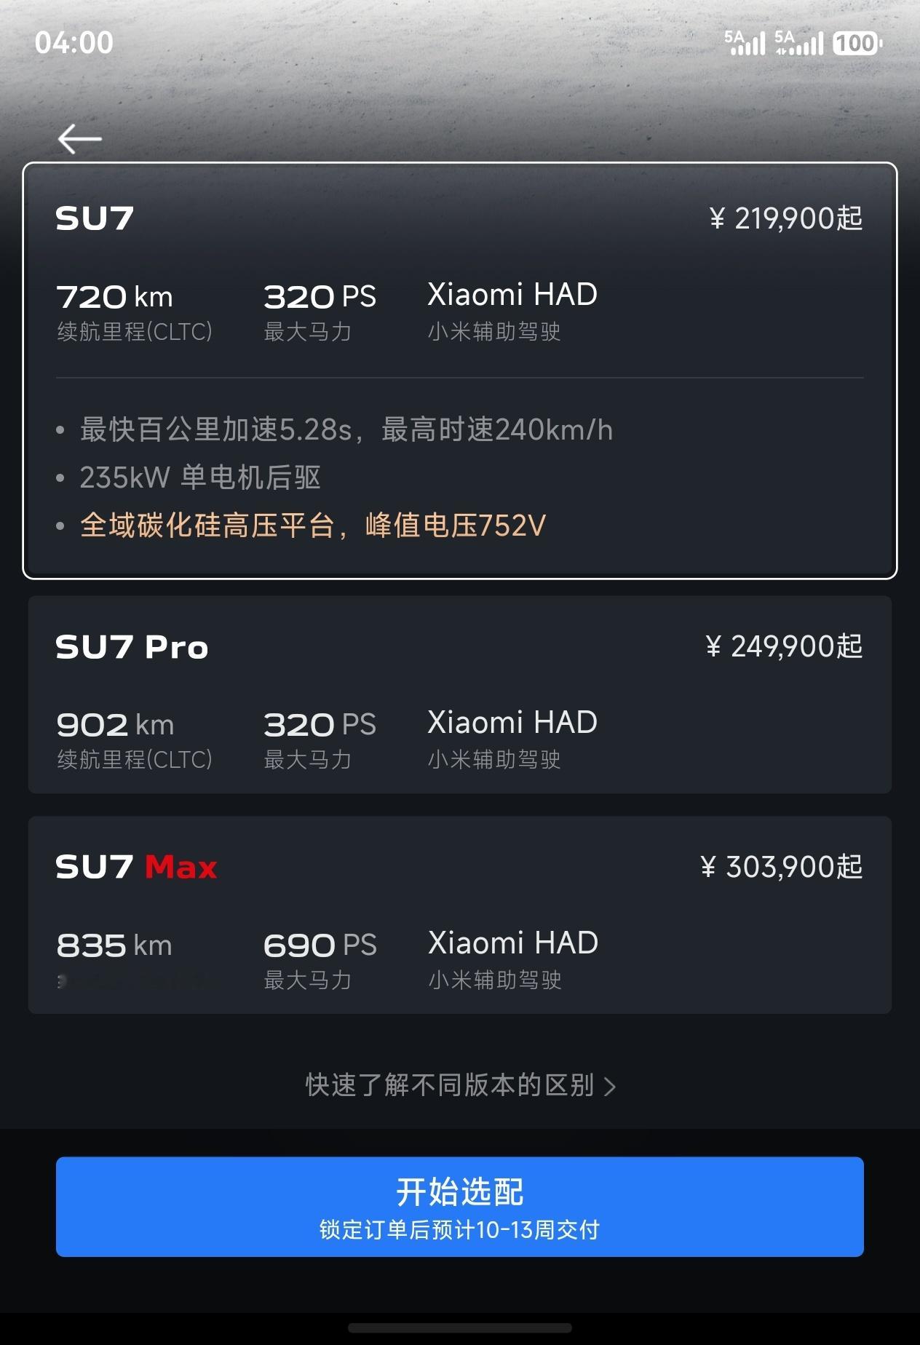Tap Xiaomi HAD label in SU7 Pro card

[x=512, y=723]
